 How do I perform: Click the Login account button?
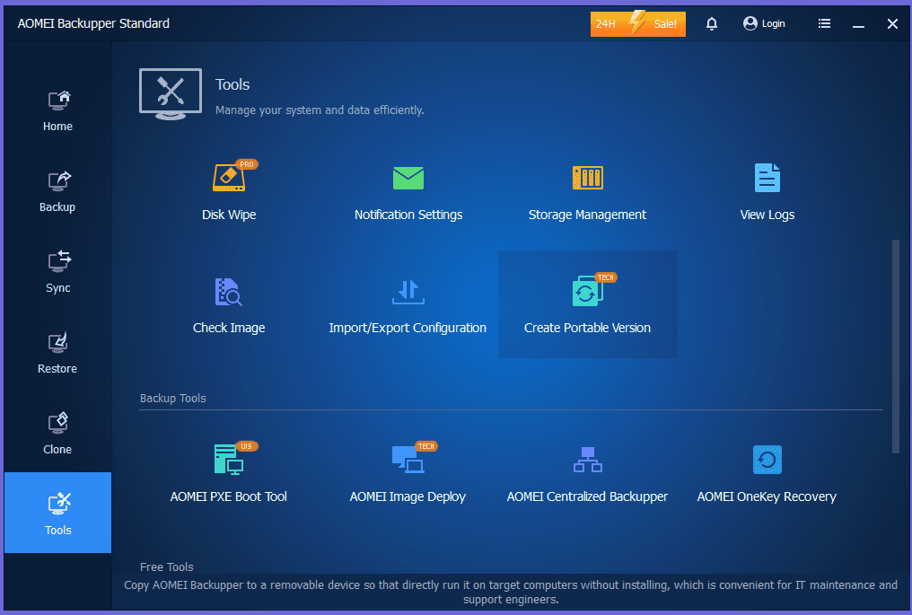764,24
